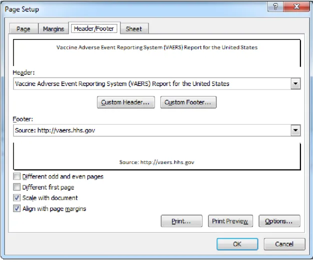This screenshot has height=262, width=313.
Task: Close the Page Setup dialog
Action: point(296,6)
